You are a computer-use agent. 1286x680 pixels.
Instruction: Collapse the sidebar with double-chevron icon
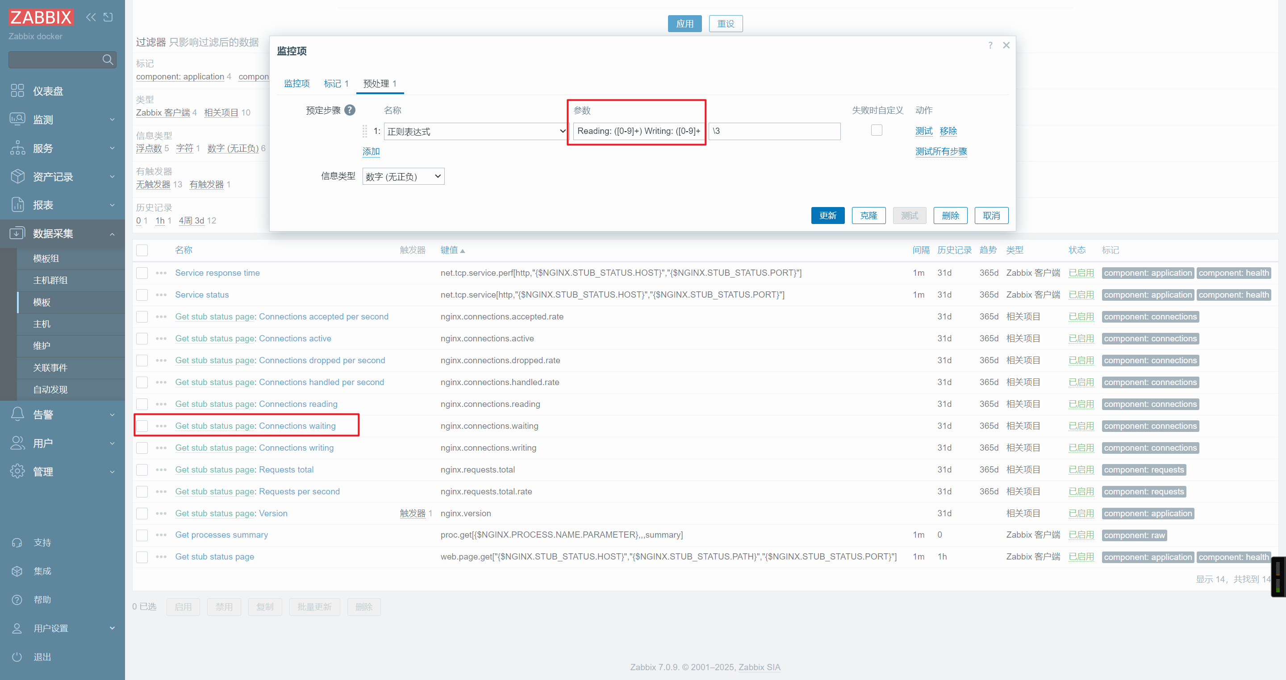91,17
